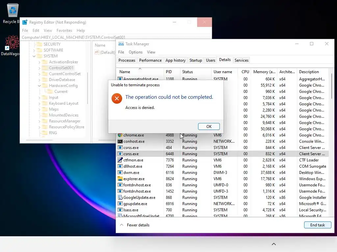
Task: Open the Users tab
Action: pos(210,60)
